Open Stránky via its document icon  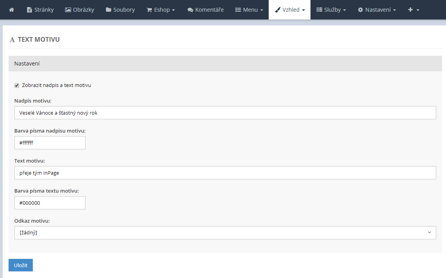point(29,10)
